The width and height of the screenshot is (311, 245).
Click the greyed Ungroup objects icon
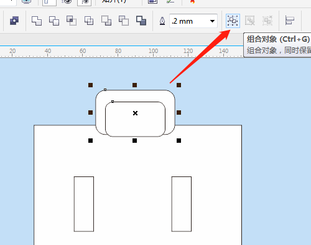pyautogui.click(x=250, y=21)
